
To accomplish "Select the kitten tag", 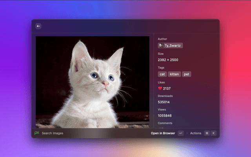I will pyautogui.click(x=175, y=74).
